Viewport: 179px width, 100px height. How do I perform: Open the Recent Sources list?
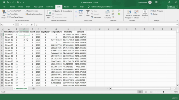(32, 11)
